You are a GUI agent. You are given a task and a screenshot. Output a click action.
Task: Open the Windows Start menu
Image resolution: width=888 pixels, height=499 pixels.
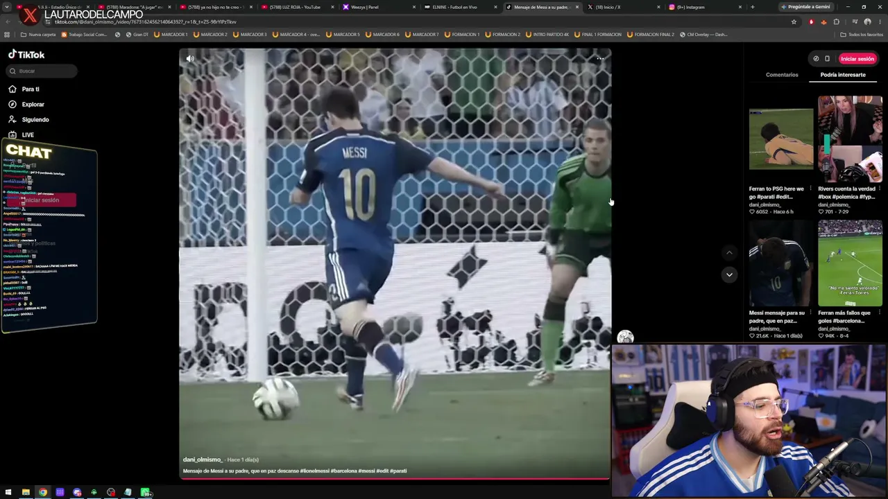click(x=8, y=493)
